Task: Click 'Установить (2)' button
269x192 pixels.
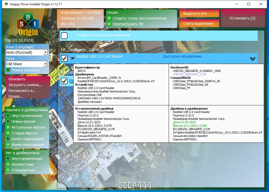Action: pyautogui.click(x=242, y=18)
